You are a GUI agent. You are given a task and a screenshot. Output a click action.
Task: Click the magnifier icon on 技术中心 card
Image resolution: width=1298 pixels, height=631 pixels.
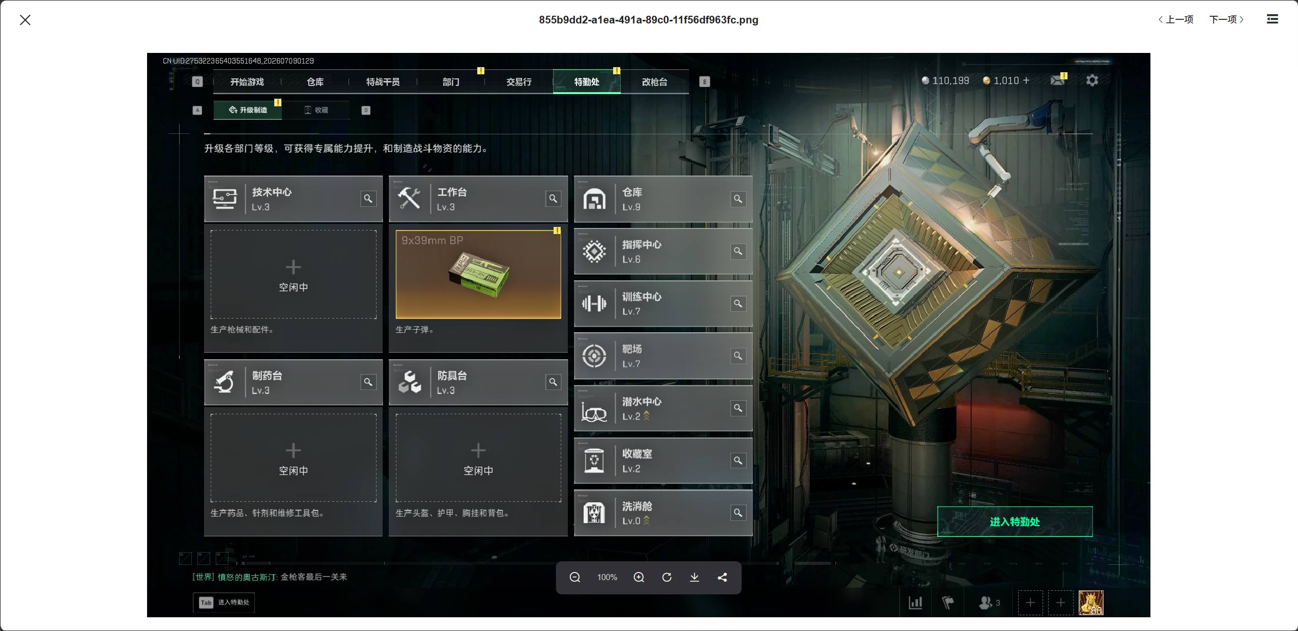click(x=368, y=198)
